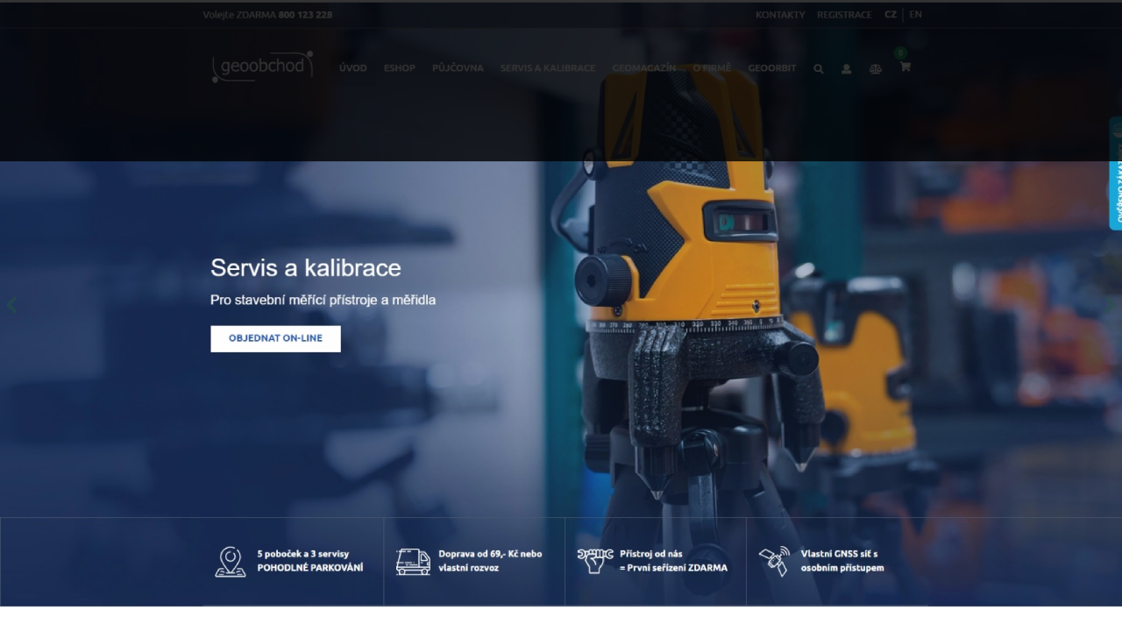Click the green cart item count badge
The image size is (1122, 631).
(x=900, y=53)
